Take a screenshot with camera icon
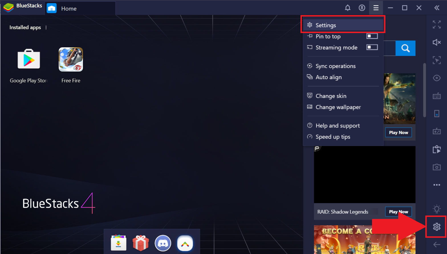Viewport: 447px width, 254px height. [437, 167]
